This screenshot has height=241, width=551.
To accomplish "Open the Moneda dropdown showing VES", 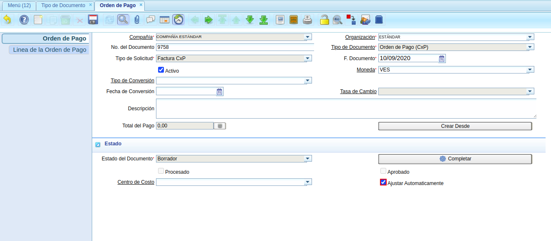I will pyautogui.click(x=530, y=69).
